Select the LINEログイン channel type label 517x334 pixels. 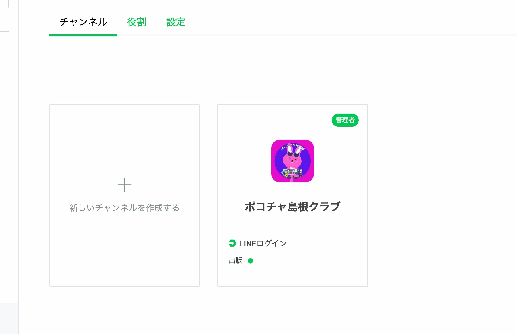coord(263,243)
